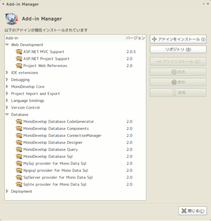Click the 情報 info button

click(x=178, y=92)
